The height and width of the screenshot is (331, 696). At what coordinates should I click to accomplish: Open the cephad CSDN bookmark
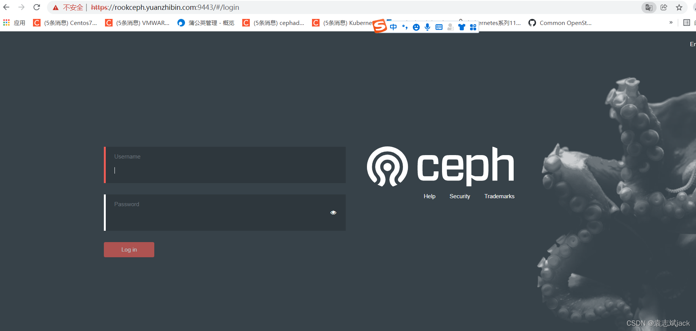pyautogui.click(x=273, y=23)
